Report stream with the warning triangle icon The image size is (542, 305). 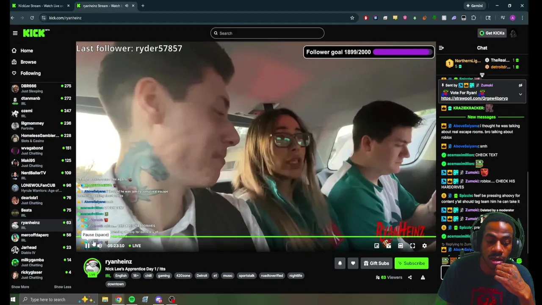tap(423, 277)
